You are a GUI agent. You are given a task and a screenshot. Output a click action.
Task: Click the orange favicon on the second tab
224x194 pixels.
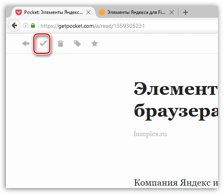tap(102, 12)
